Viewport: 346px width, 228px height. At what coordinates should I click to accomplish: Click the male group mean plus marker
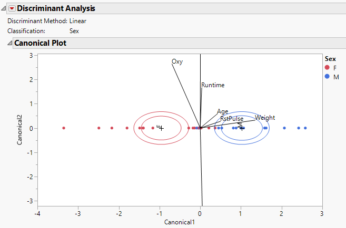[242, 128]
